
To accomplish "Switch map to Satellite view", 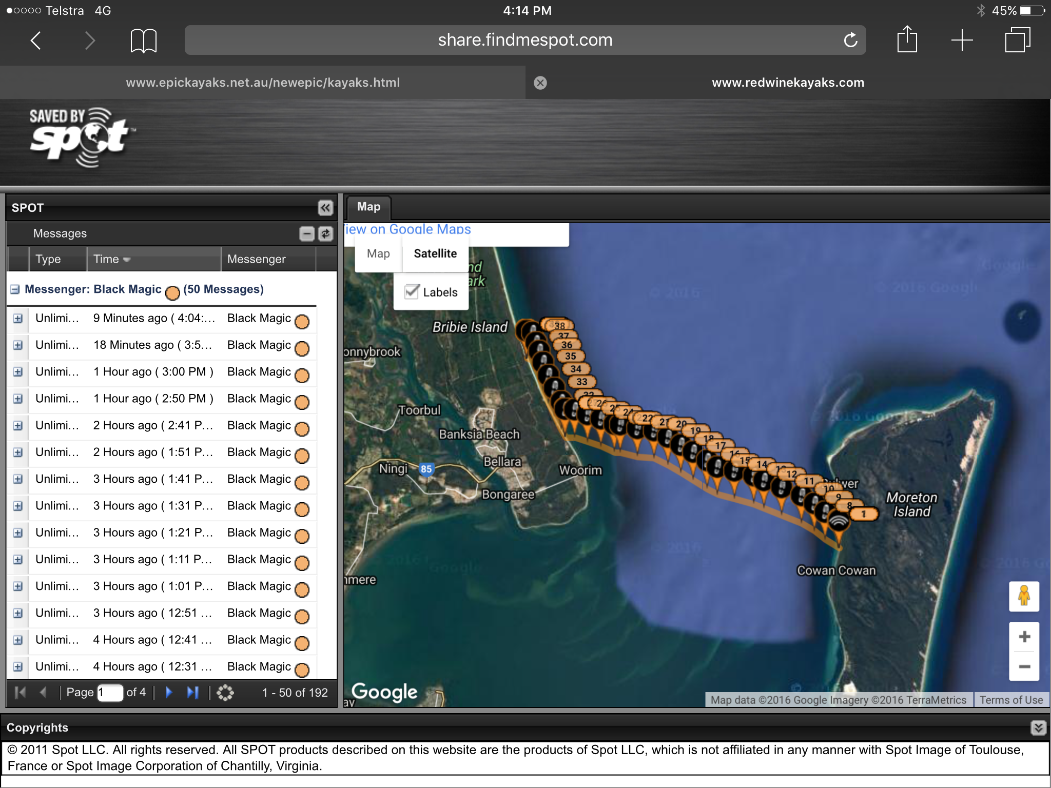I will pos(435,253).
